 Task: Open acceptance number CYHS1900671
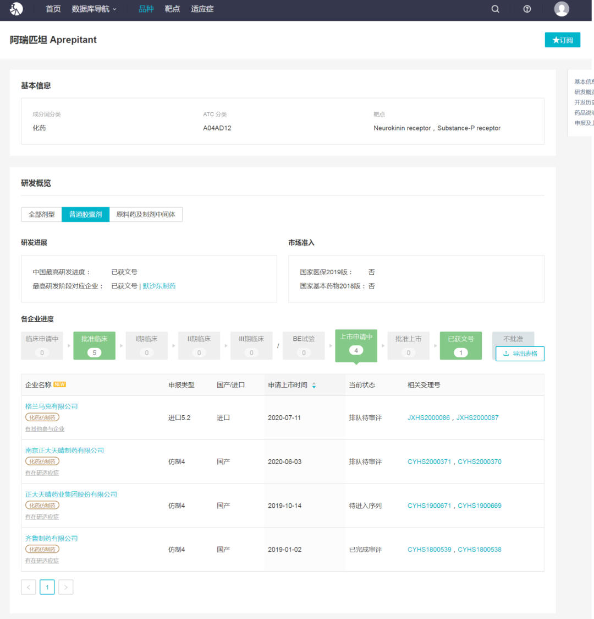pos(429,506)
